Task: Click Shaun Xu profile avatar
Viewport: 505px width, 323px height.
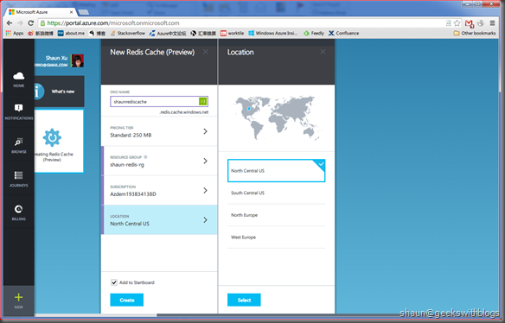Action: coord(77,60)
